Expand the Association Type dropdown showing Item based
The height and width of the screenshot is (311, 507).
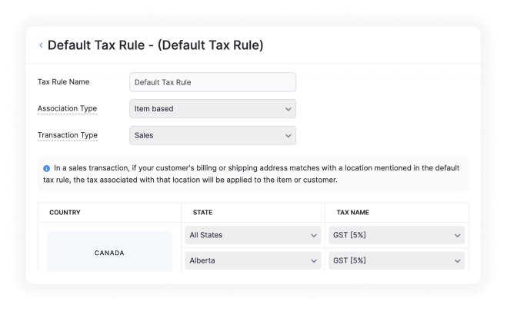point(212,109)
